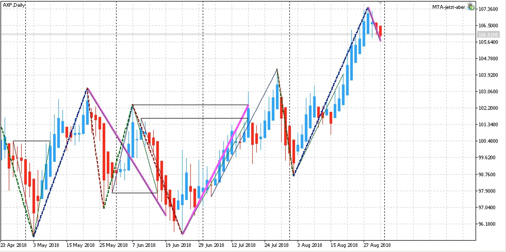The image size is (506, 252).
Task: Click the 101.3400 price scale label
Action: (488, 124)
